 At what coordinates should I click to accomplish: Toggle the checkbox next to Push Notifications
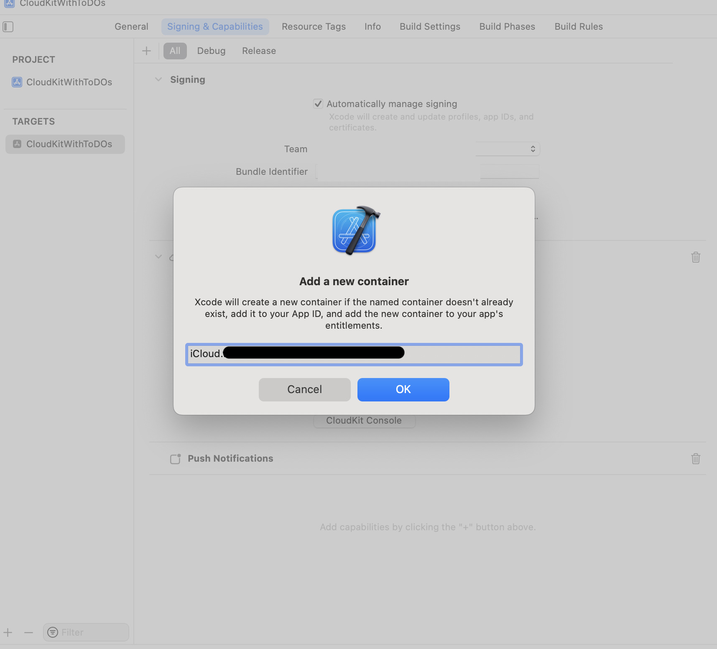[x=175, y=459]
